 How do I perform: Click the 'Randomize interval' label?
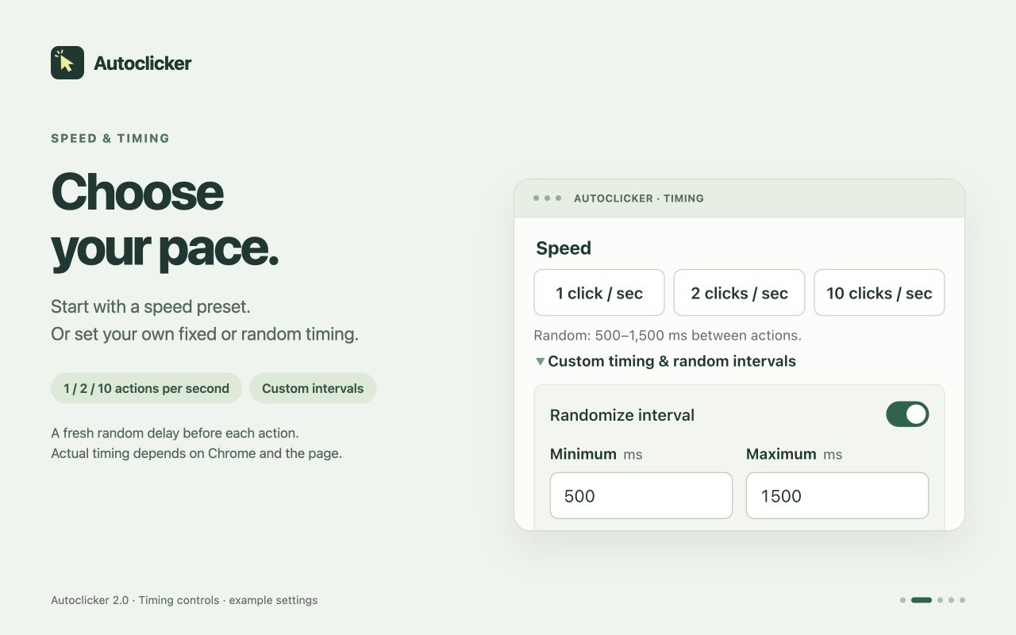(622, 415)
